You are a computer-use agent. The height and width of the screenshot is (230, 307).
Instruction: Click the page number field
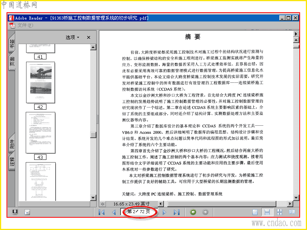(139, 212)
